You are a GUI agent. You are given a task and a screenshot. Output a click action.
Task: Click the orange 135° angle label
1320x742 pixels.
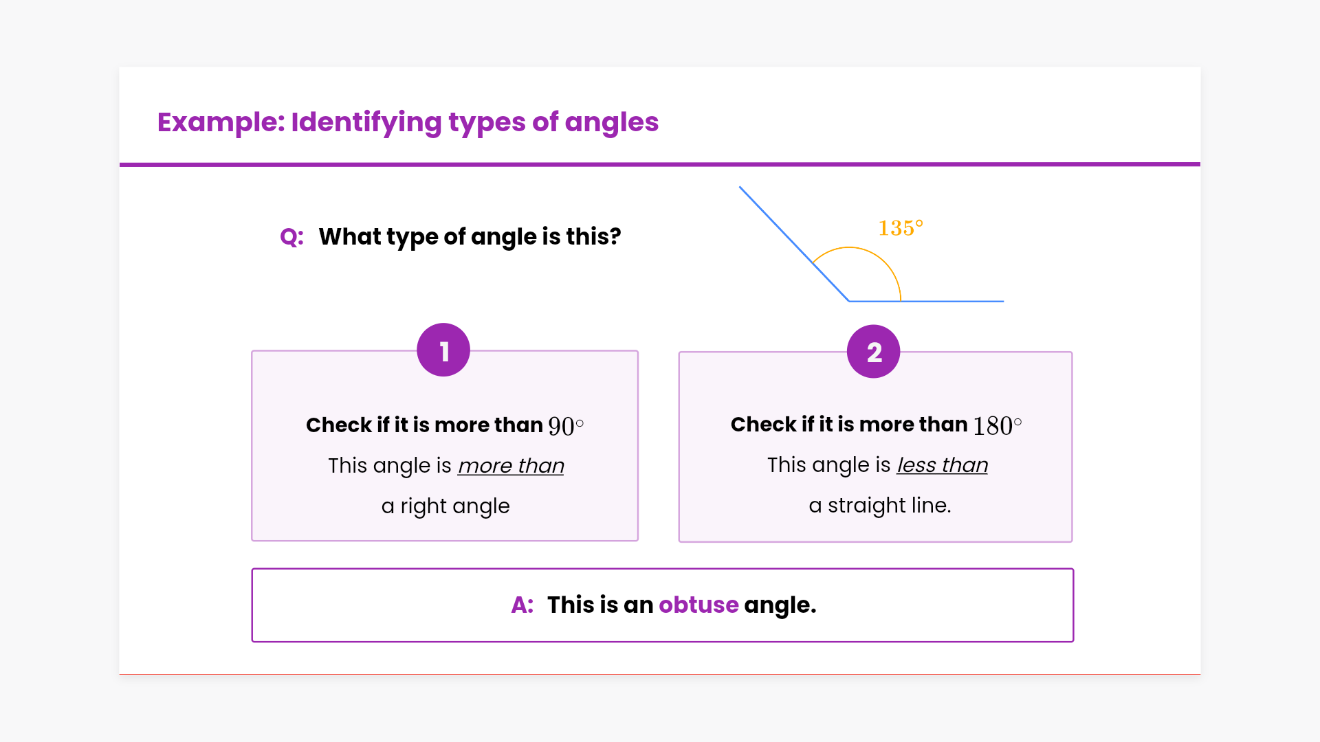[901, 228]
